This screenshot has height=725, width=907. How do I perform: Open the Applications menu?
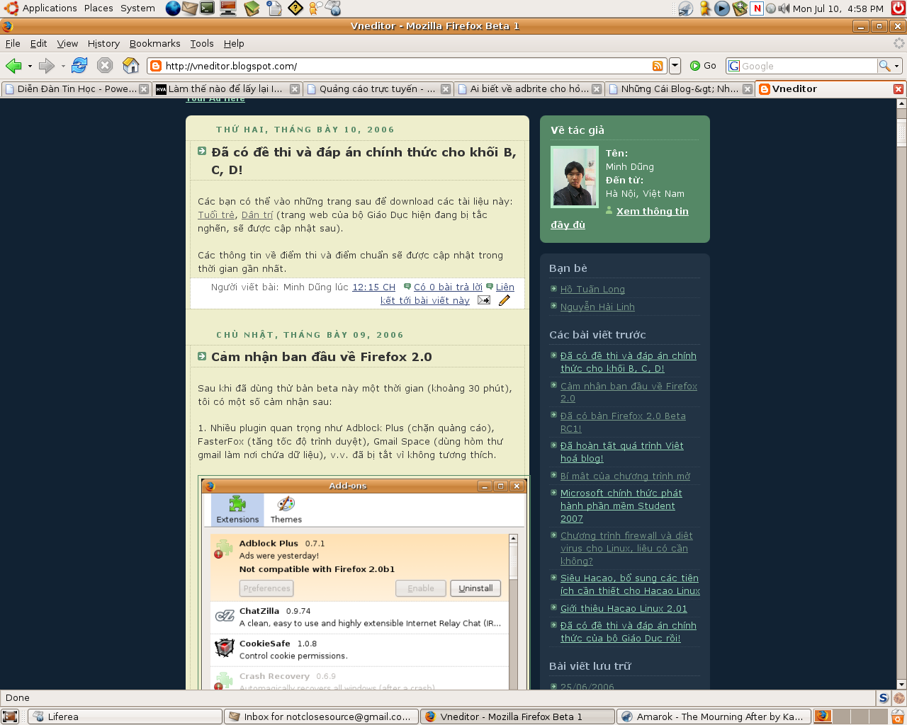50,8
